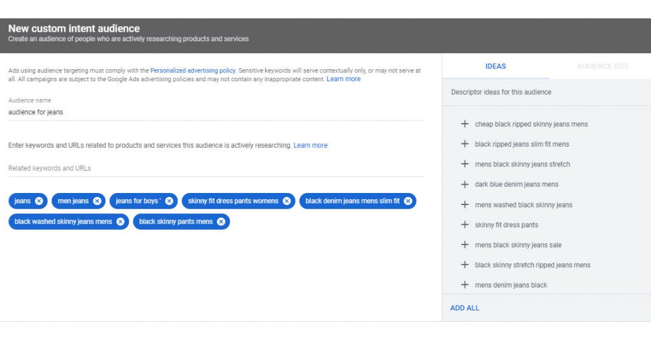
Task: Click idea text 'cheap black ripped skinny jeans mens'
Action: pyautogui.click(x=531, y=124)
